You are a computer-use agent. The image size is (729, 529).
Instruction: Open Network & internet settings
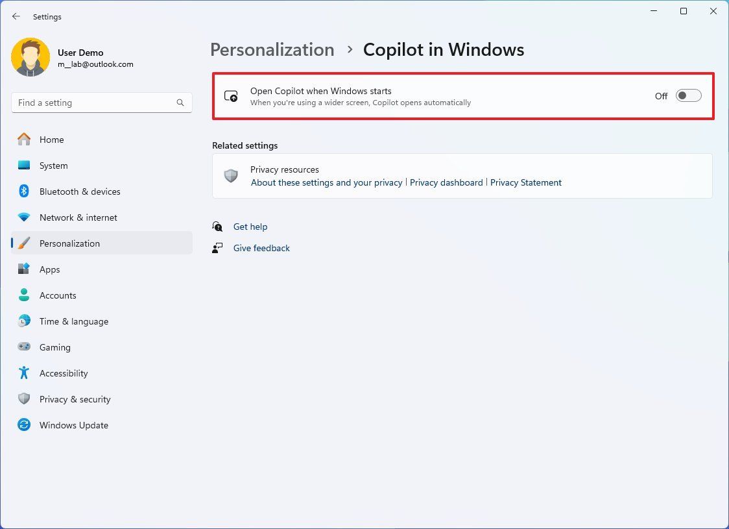78,217
